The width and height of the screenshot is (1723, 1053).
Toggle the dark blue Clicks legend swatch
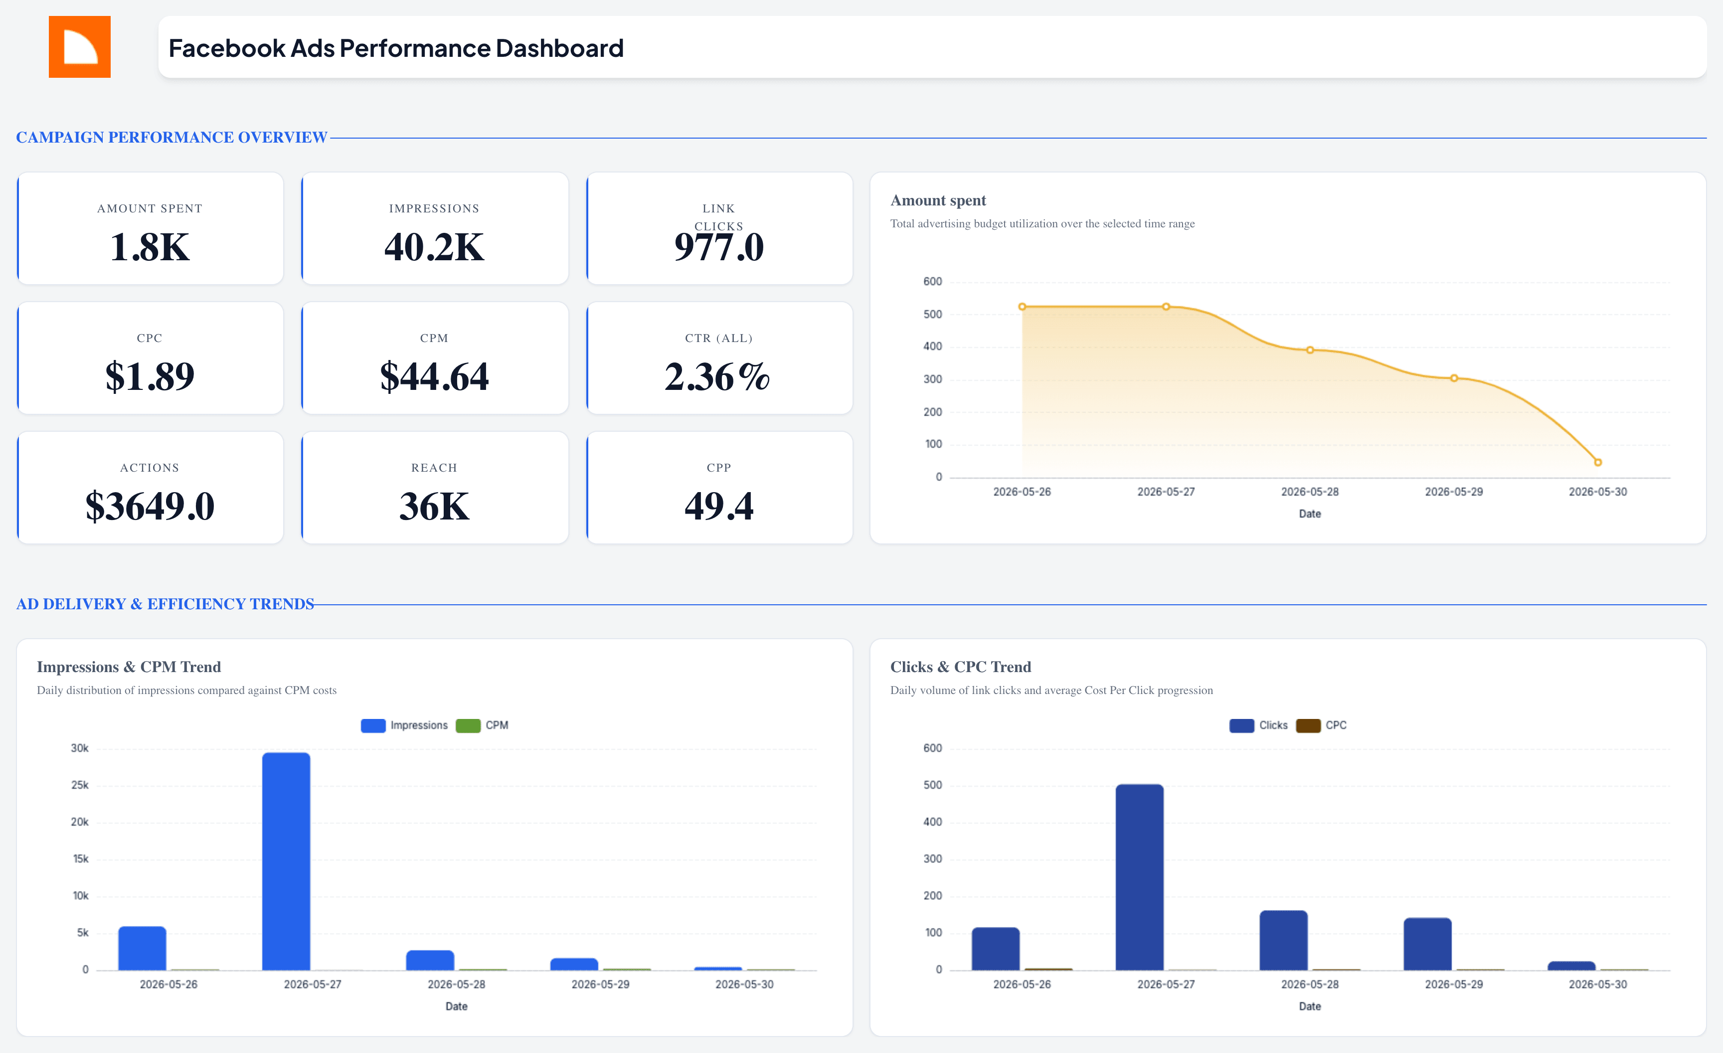point(1242,726)
